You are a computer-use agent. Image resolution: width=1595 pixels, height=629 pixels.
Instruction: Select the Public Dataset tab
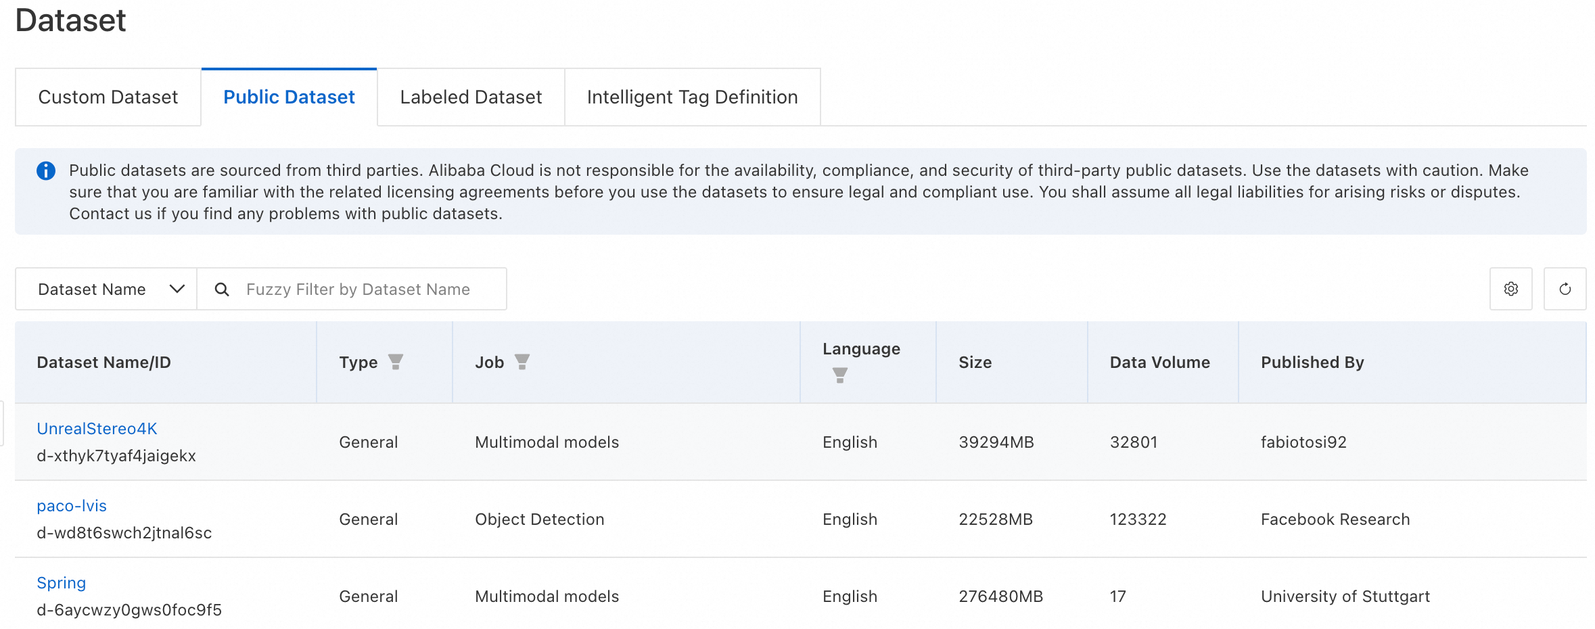tap(289, 97)
